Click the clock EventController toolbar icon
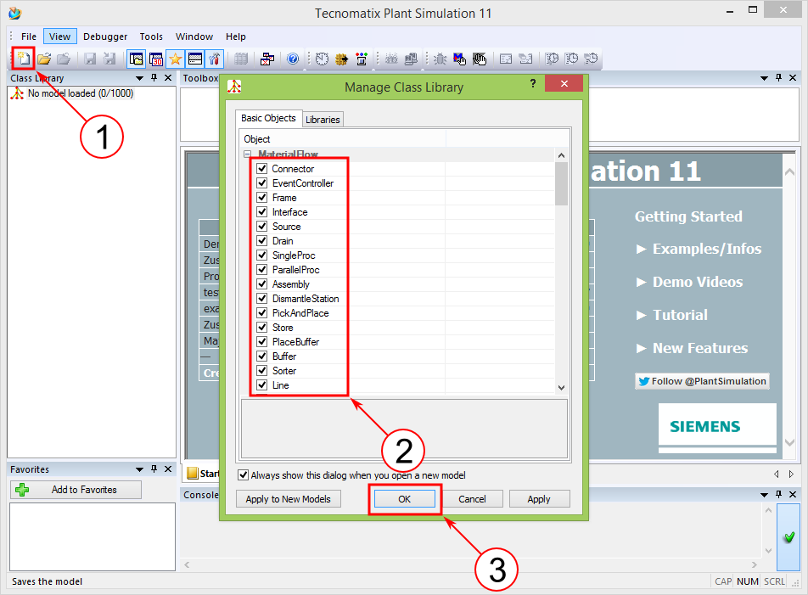Viewport: 808px width, 595px height. 322,59
